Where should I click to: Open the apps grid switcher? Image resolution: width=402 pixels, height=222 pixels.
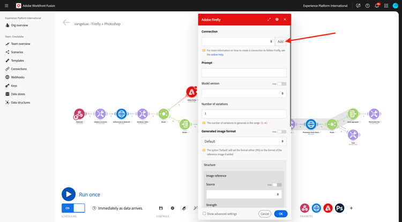point(386,6)
